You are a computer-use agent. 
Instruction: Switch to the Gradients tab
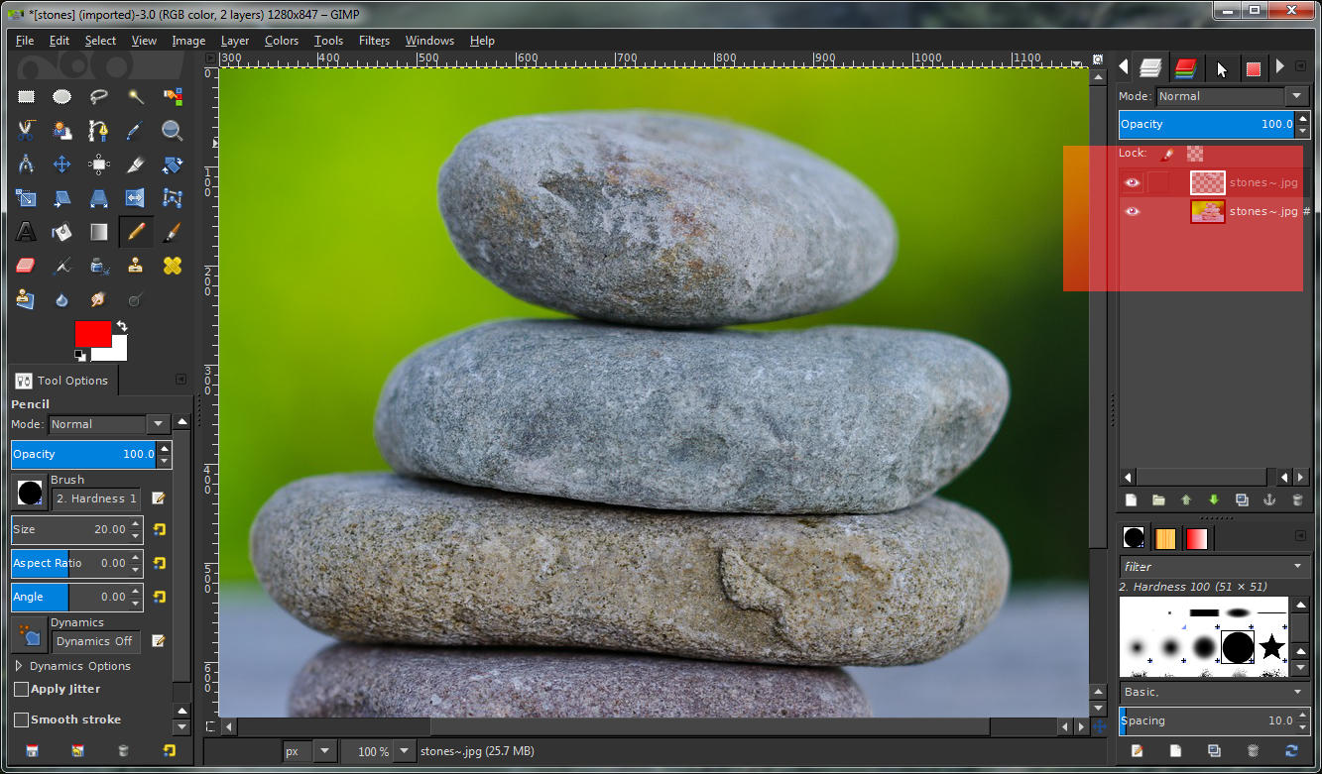[x=1197, y=538]
